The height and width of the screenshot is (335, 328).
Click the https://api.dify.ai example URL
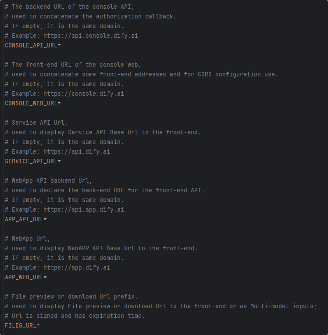point(76,151)
